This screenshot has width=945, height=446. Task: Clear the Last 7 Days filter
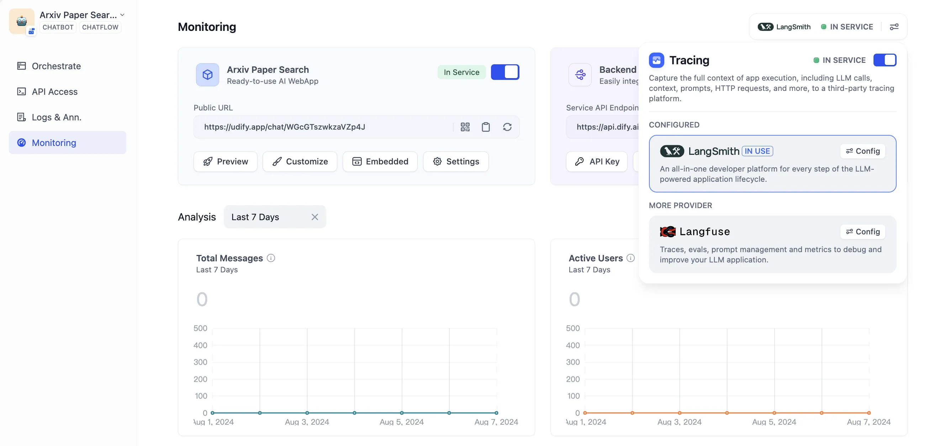click(x=315, y=217)
